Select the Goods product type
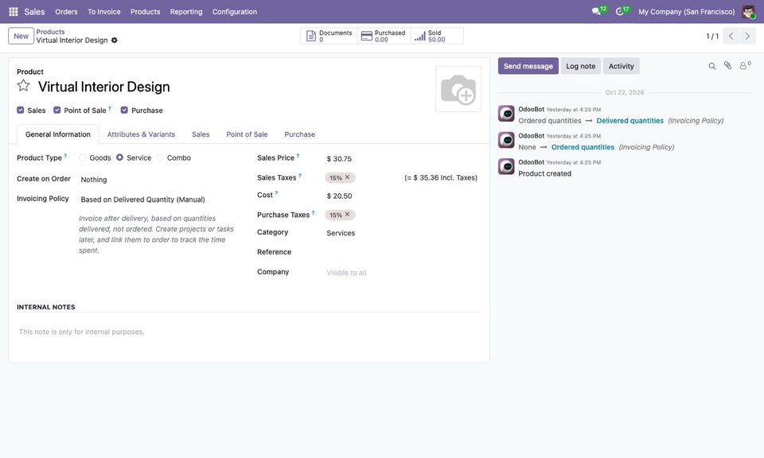This screenshot has height=458, width=764. 83,157
